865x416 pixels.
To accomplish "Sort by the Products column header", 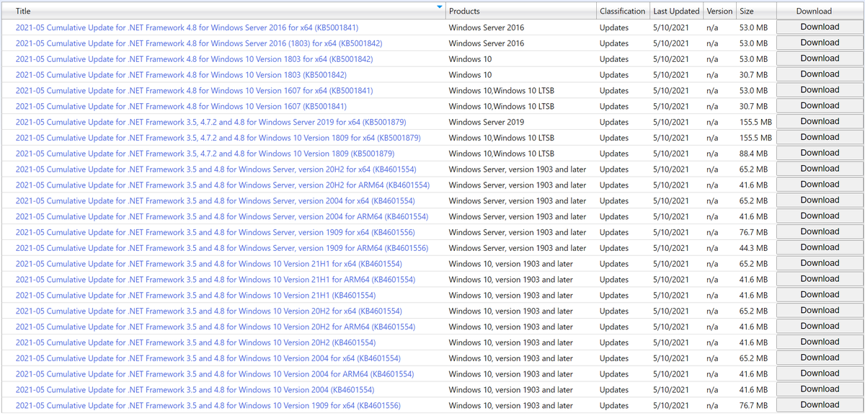I will (x=464, y=11).
